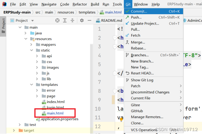Select Pull... in Git menu
The height and width of the screenshot is (134, 202).
coord(154,29)
